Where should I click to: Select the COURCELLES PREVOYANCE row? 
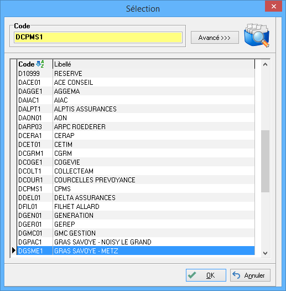pyautogui.click(x=136, y=180)
